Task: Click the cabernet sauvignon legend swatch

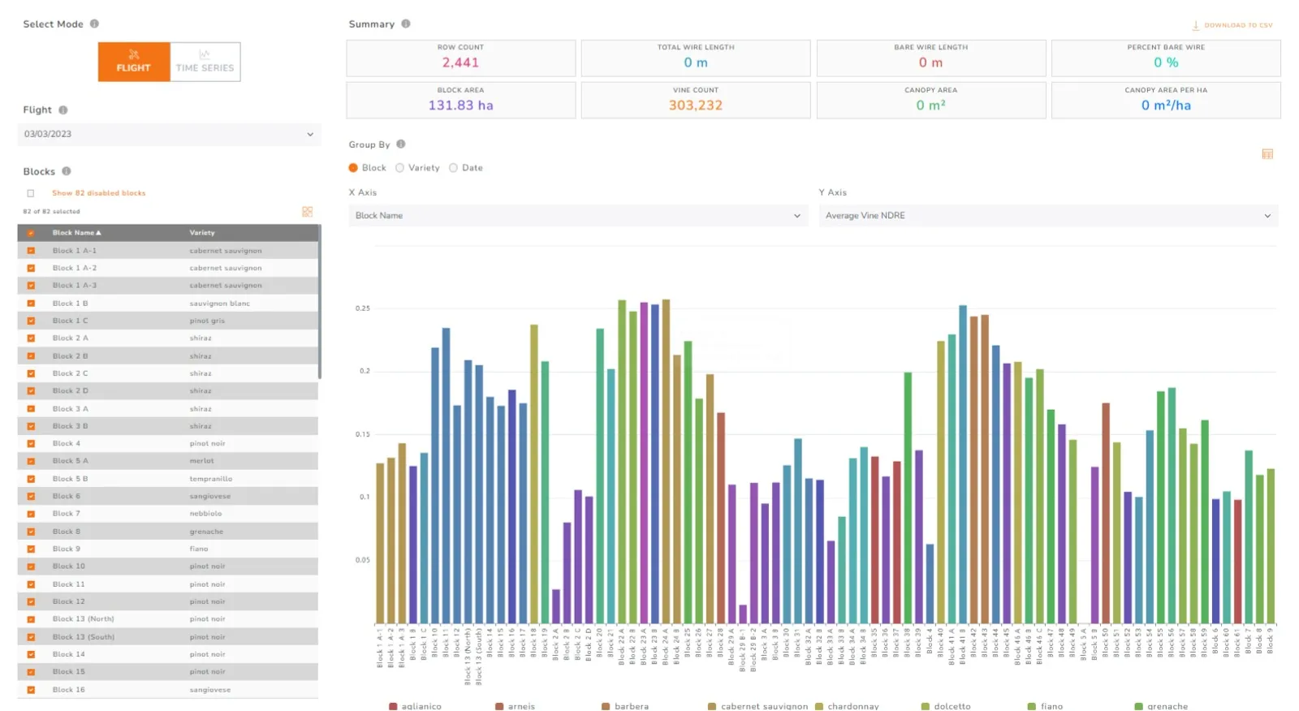Action: 712,706
